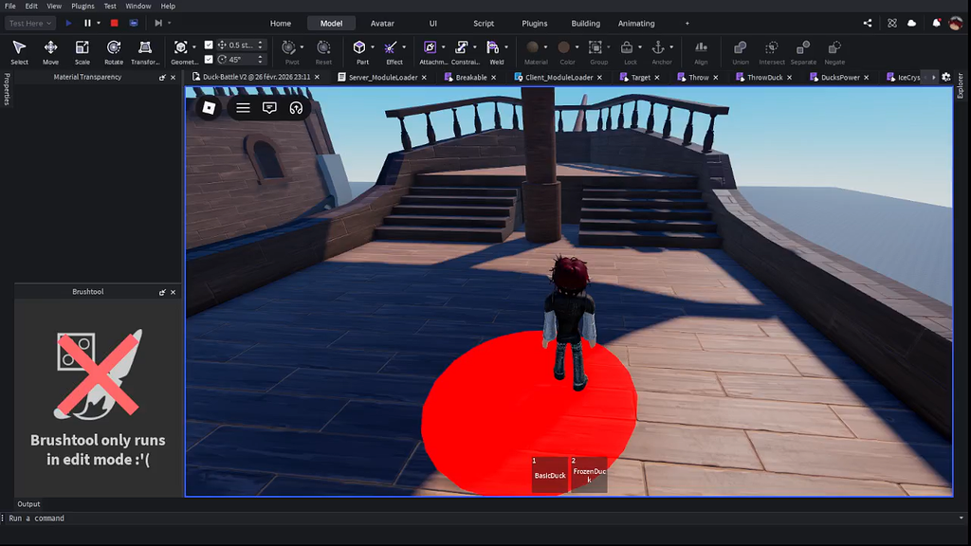Close the Brushtool panel
This screenshot has width=971, height=546.
[173, 292]
